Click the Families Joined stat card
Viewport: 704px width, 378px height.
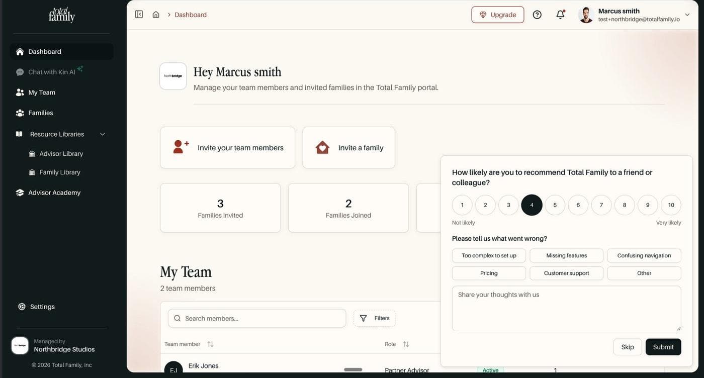(x=348, y=208)
